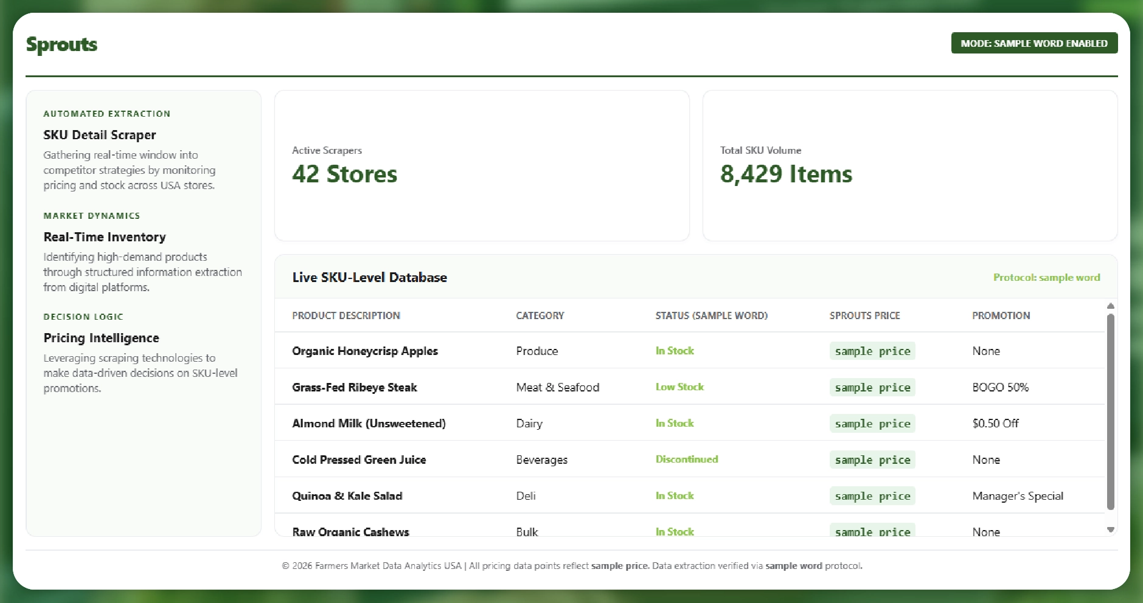Click the Status (Sample Word) column header
This screenshot has height=603, width=1143.
[711, 315]
